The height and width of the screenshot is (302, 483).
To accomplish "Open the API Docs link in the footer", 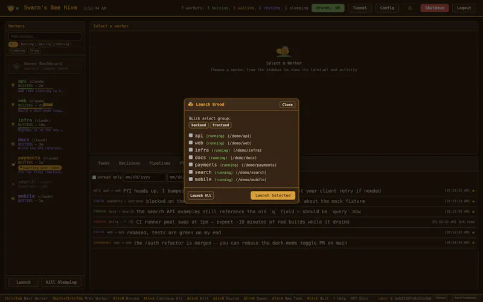I will 359,298.
